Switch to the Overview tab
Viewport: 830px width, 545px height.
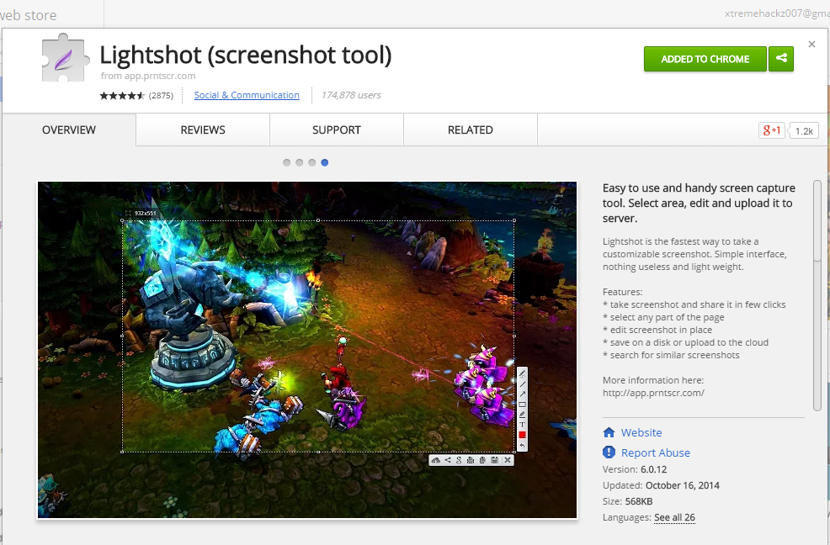pyautogui.click(x=69, y=130)
